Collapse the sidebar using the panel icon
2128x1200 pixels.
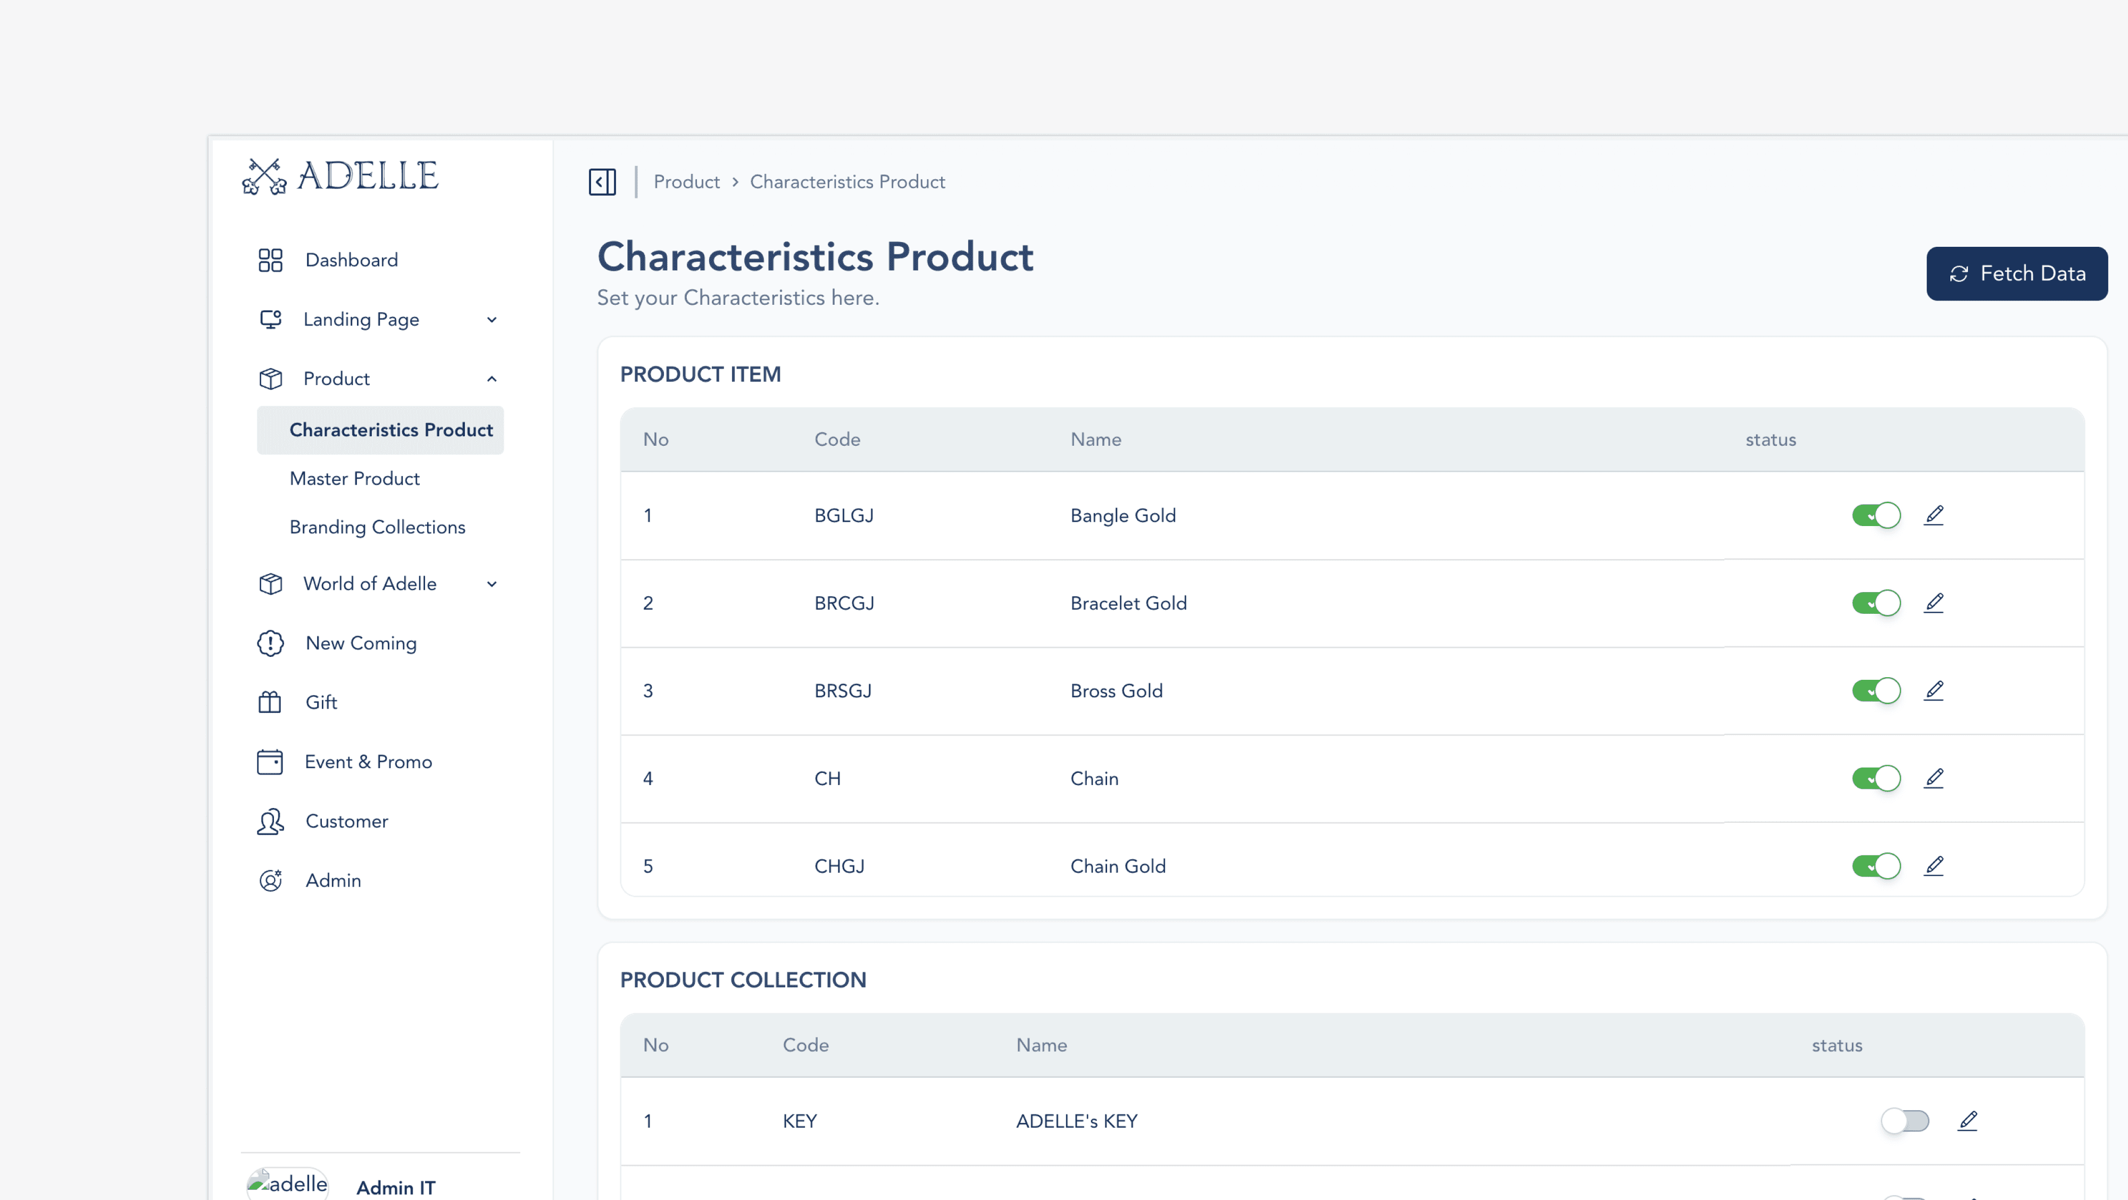click(602, 182)
